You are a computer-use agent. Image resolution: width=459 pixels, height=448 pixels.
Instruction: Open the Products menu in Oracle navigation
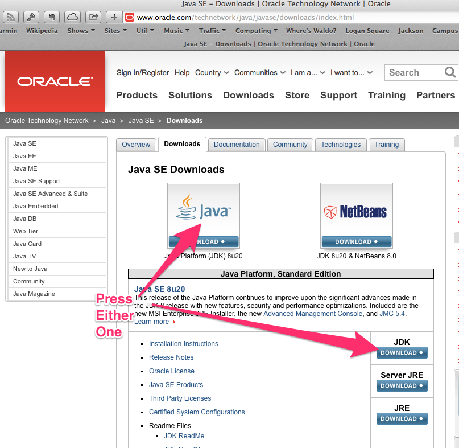pos(137,95)
